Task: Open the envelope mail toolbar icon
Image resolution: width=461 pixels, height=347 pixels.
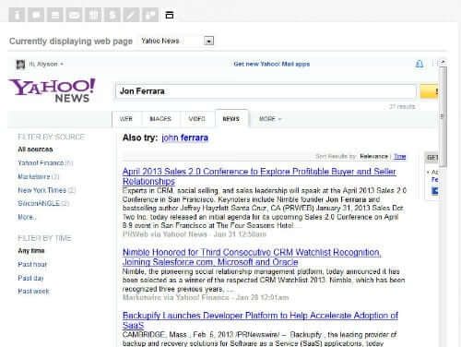Action: coord(74,15)
